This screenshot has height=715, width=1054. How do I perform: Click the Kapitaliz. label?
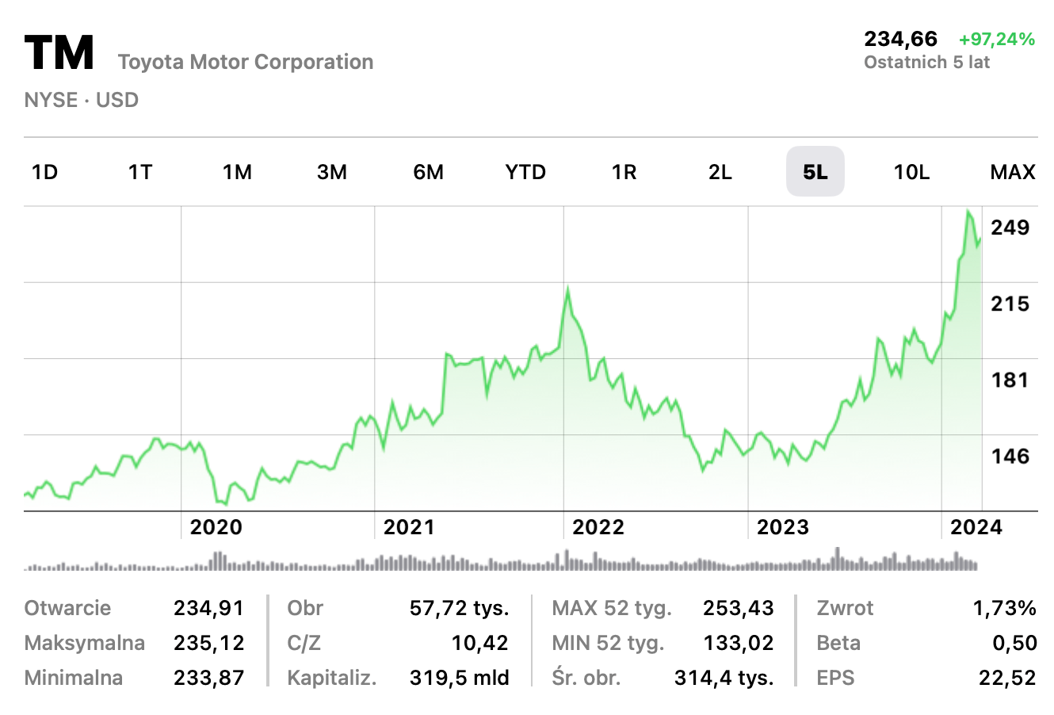[x=332, y=678]
